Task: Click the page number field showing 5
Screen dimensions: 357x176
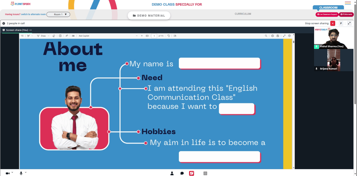Action: [x=154, y=36]
